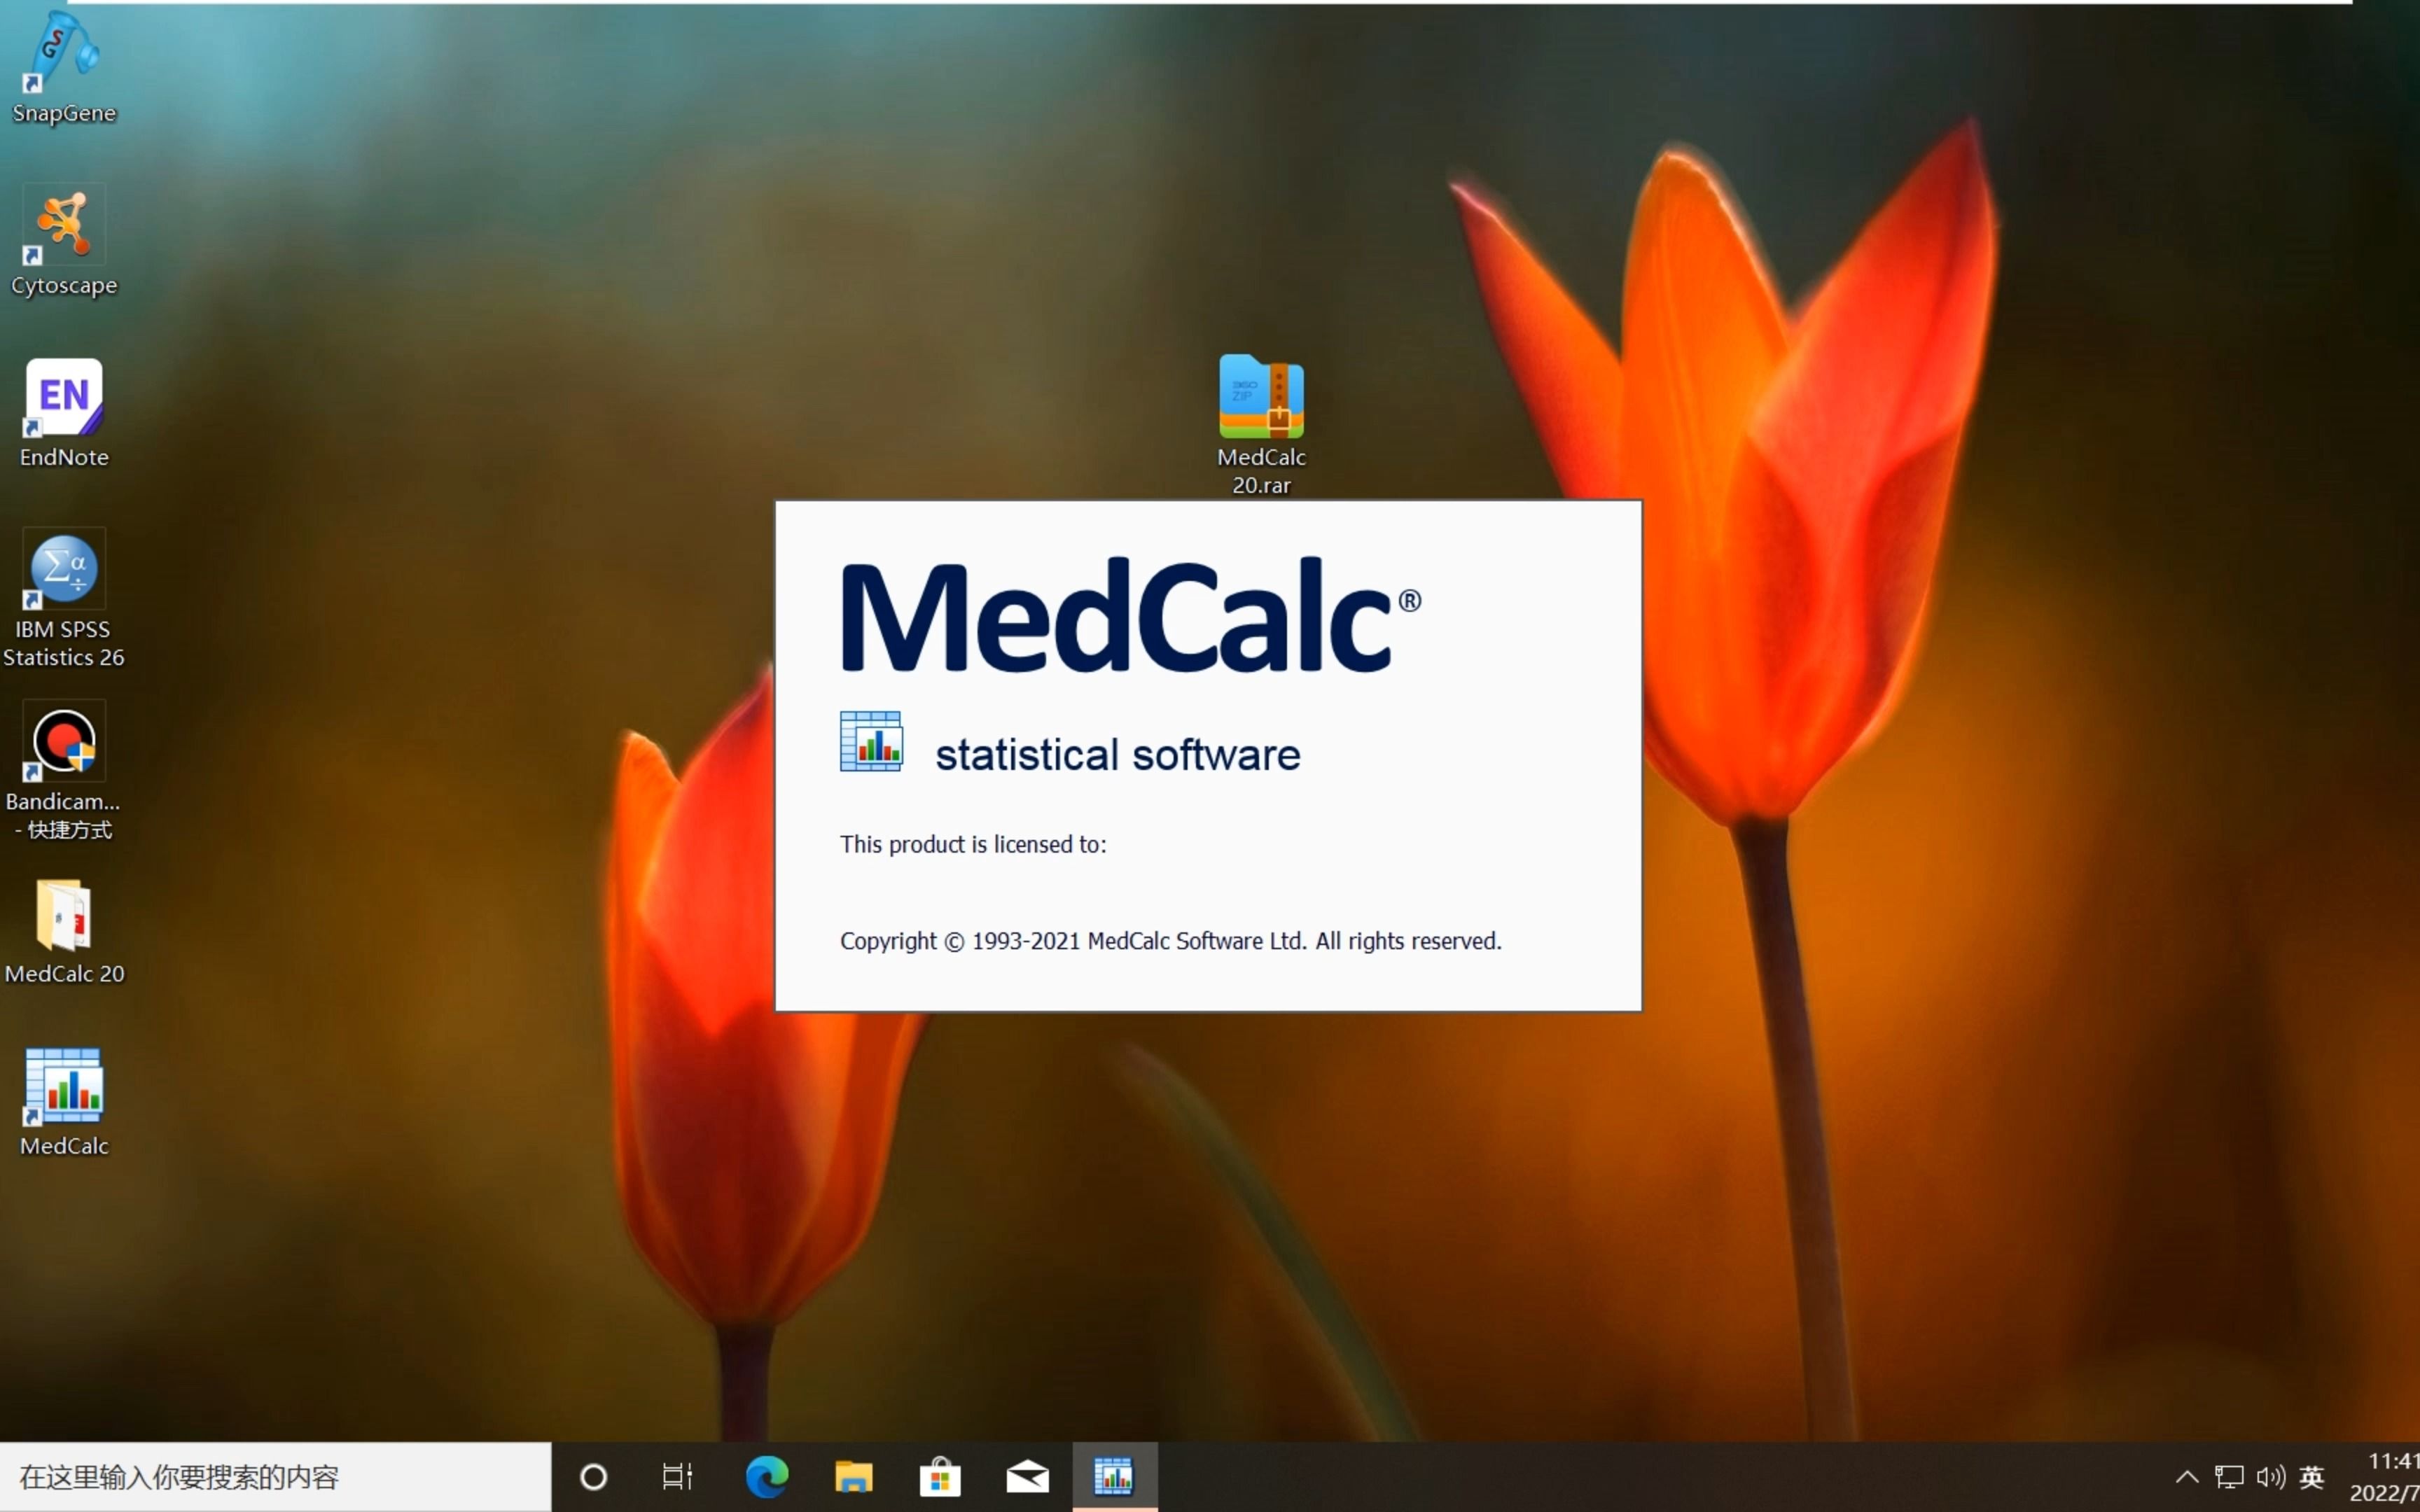
Task: Open the volume control in the tray
Action: (x=2270, y=1477)
